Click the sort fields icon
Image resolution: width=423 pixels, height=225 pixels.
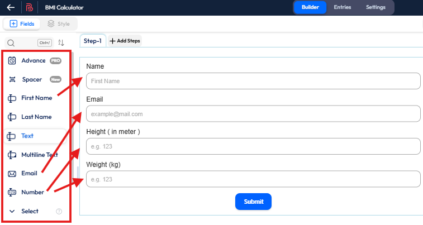(61, 42)
